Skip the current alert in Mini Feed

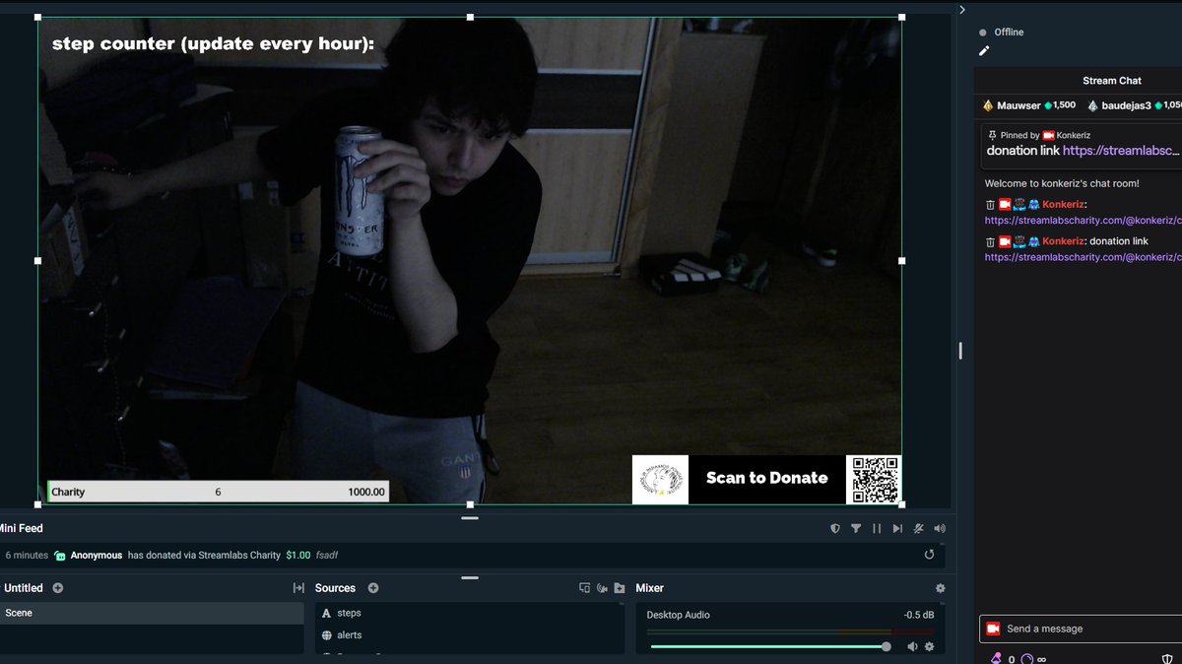897,529
